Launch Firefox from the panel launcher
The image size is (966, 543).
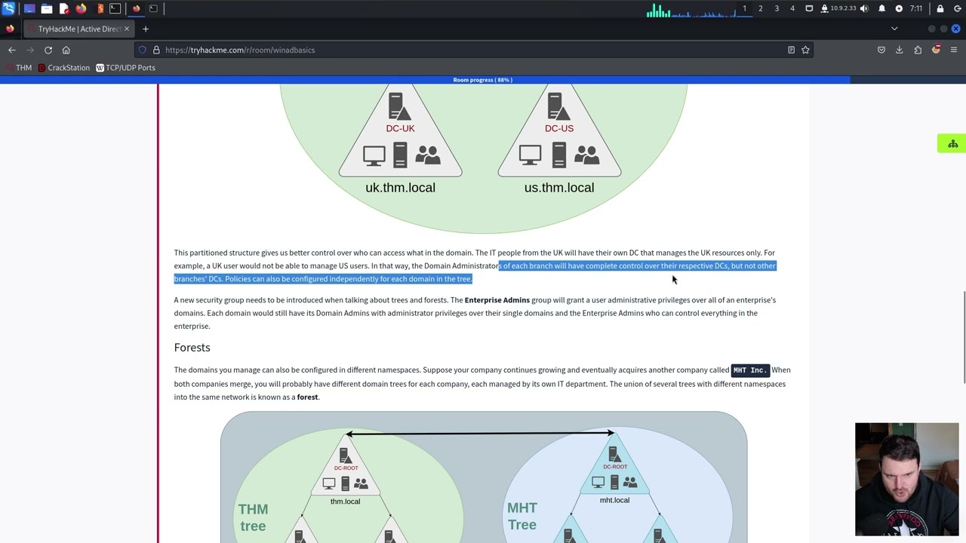pyautogui.click(x=82, y=8)
